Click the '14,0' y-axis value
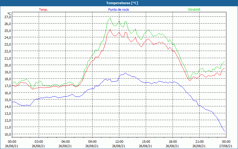The image size is (238, 149). [x=8, y=107]
